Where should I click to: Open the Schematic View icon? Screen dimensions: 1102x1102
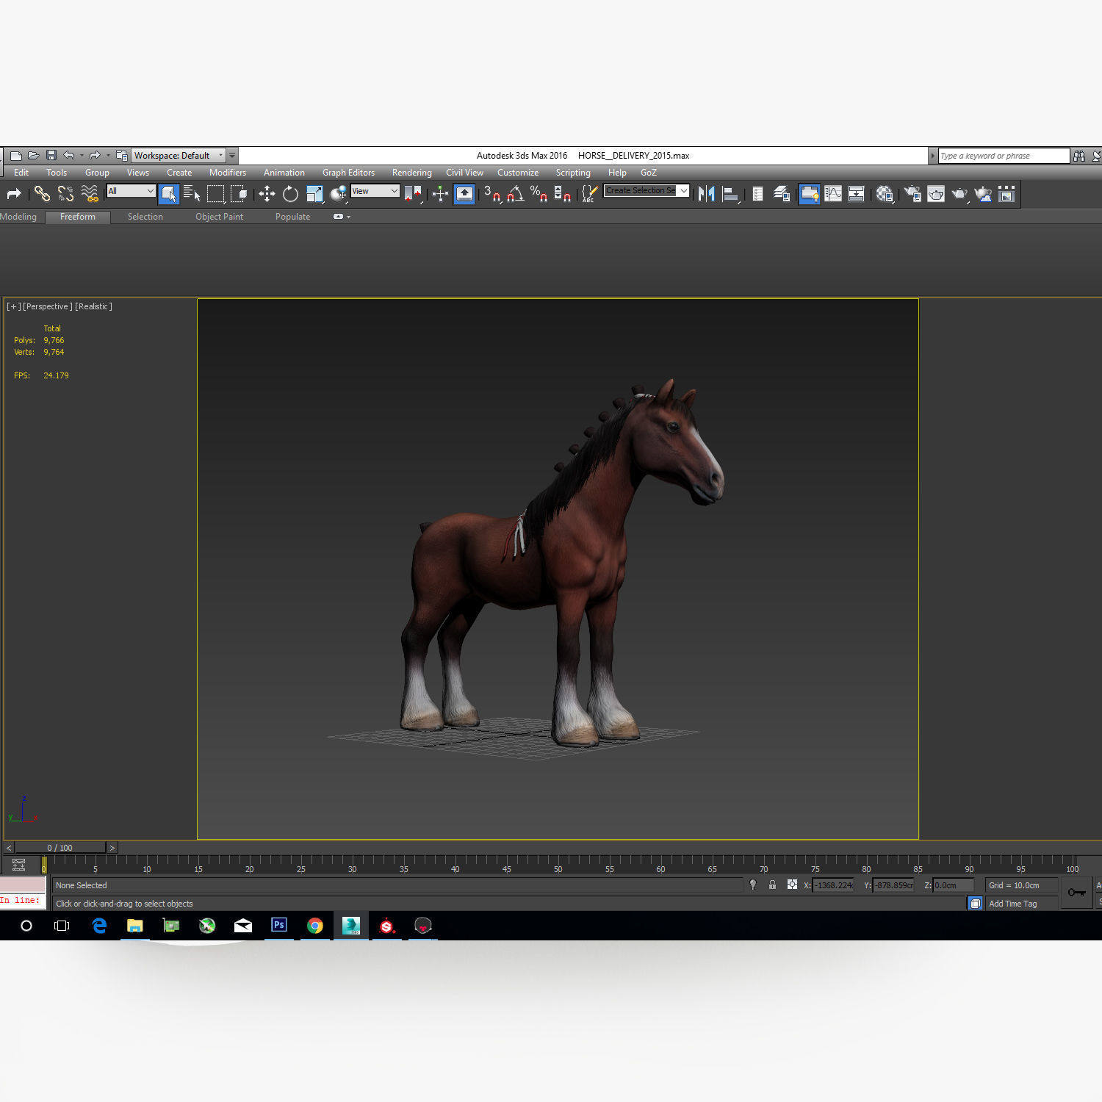click(857, 194)
